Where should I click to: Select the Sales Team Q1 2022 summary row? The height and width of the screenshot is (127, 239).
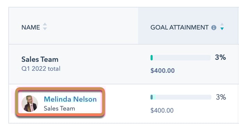pos(124,64)
